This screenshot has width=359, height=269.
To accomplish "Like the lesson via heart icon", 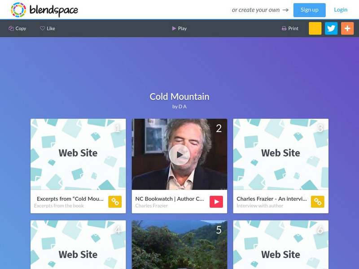I will [48, 28].
